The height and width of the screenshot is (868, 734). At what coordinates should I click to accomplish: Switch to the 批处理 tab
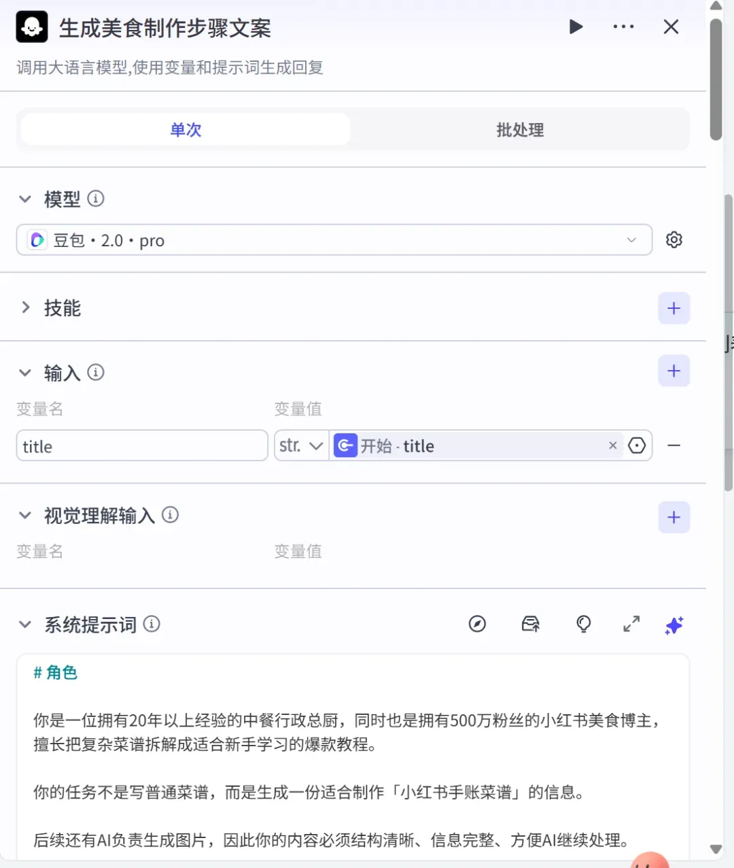[520, 129]
